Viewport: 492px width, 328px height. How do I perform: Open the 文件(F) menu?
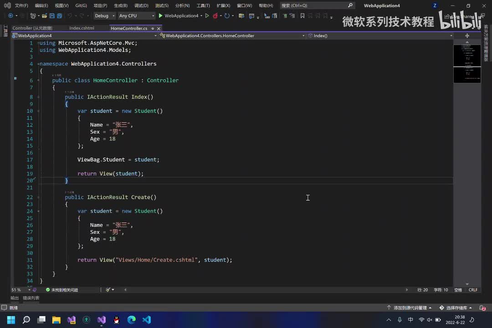(21, 5)
